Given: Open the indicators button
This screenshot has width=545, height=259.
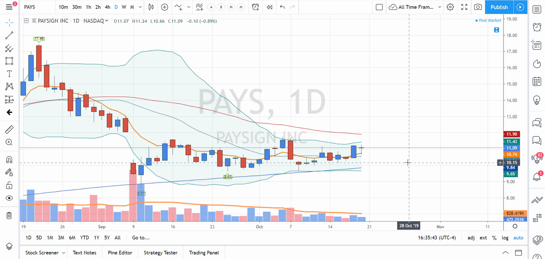Looking at the screenshot, I should [178, 7].
